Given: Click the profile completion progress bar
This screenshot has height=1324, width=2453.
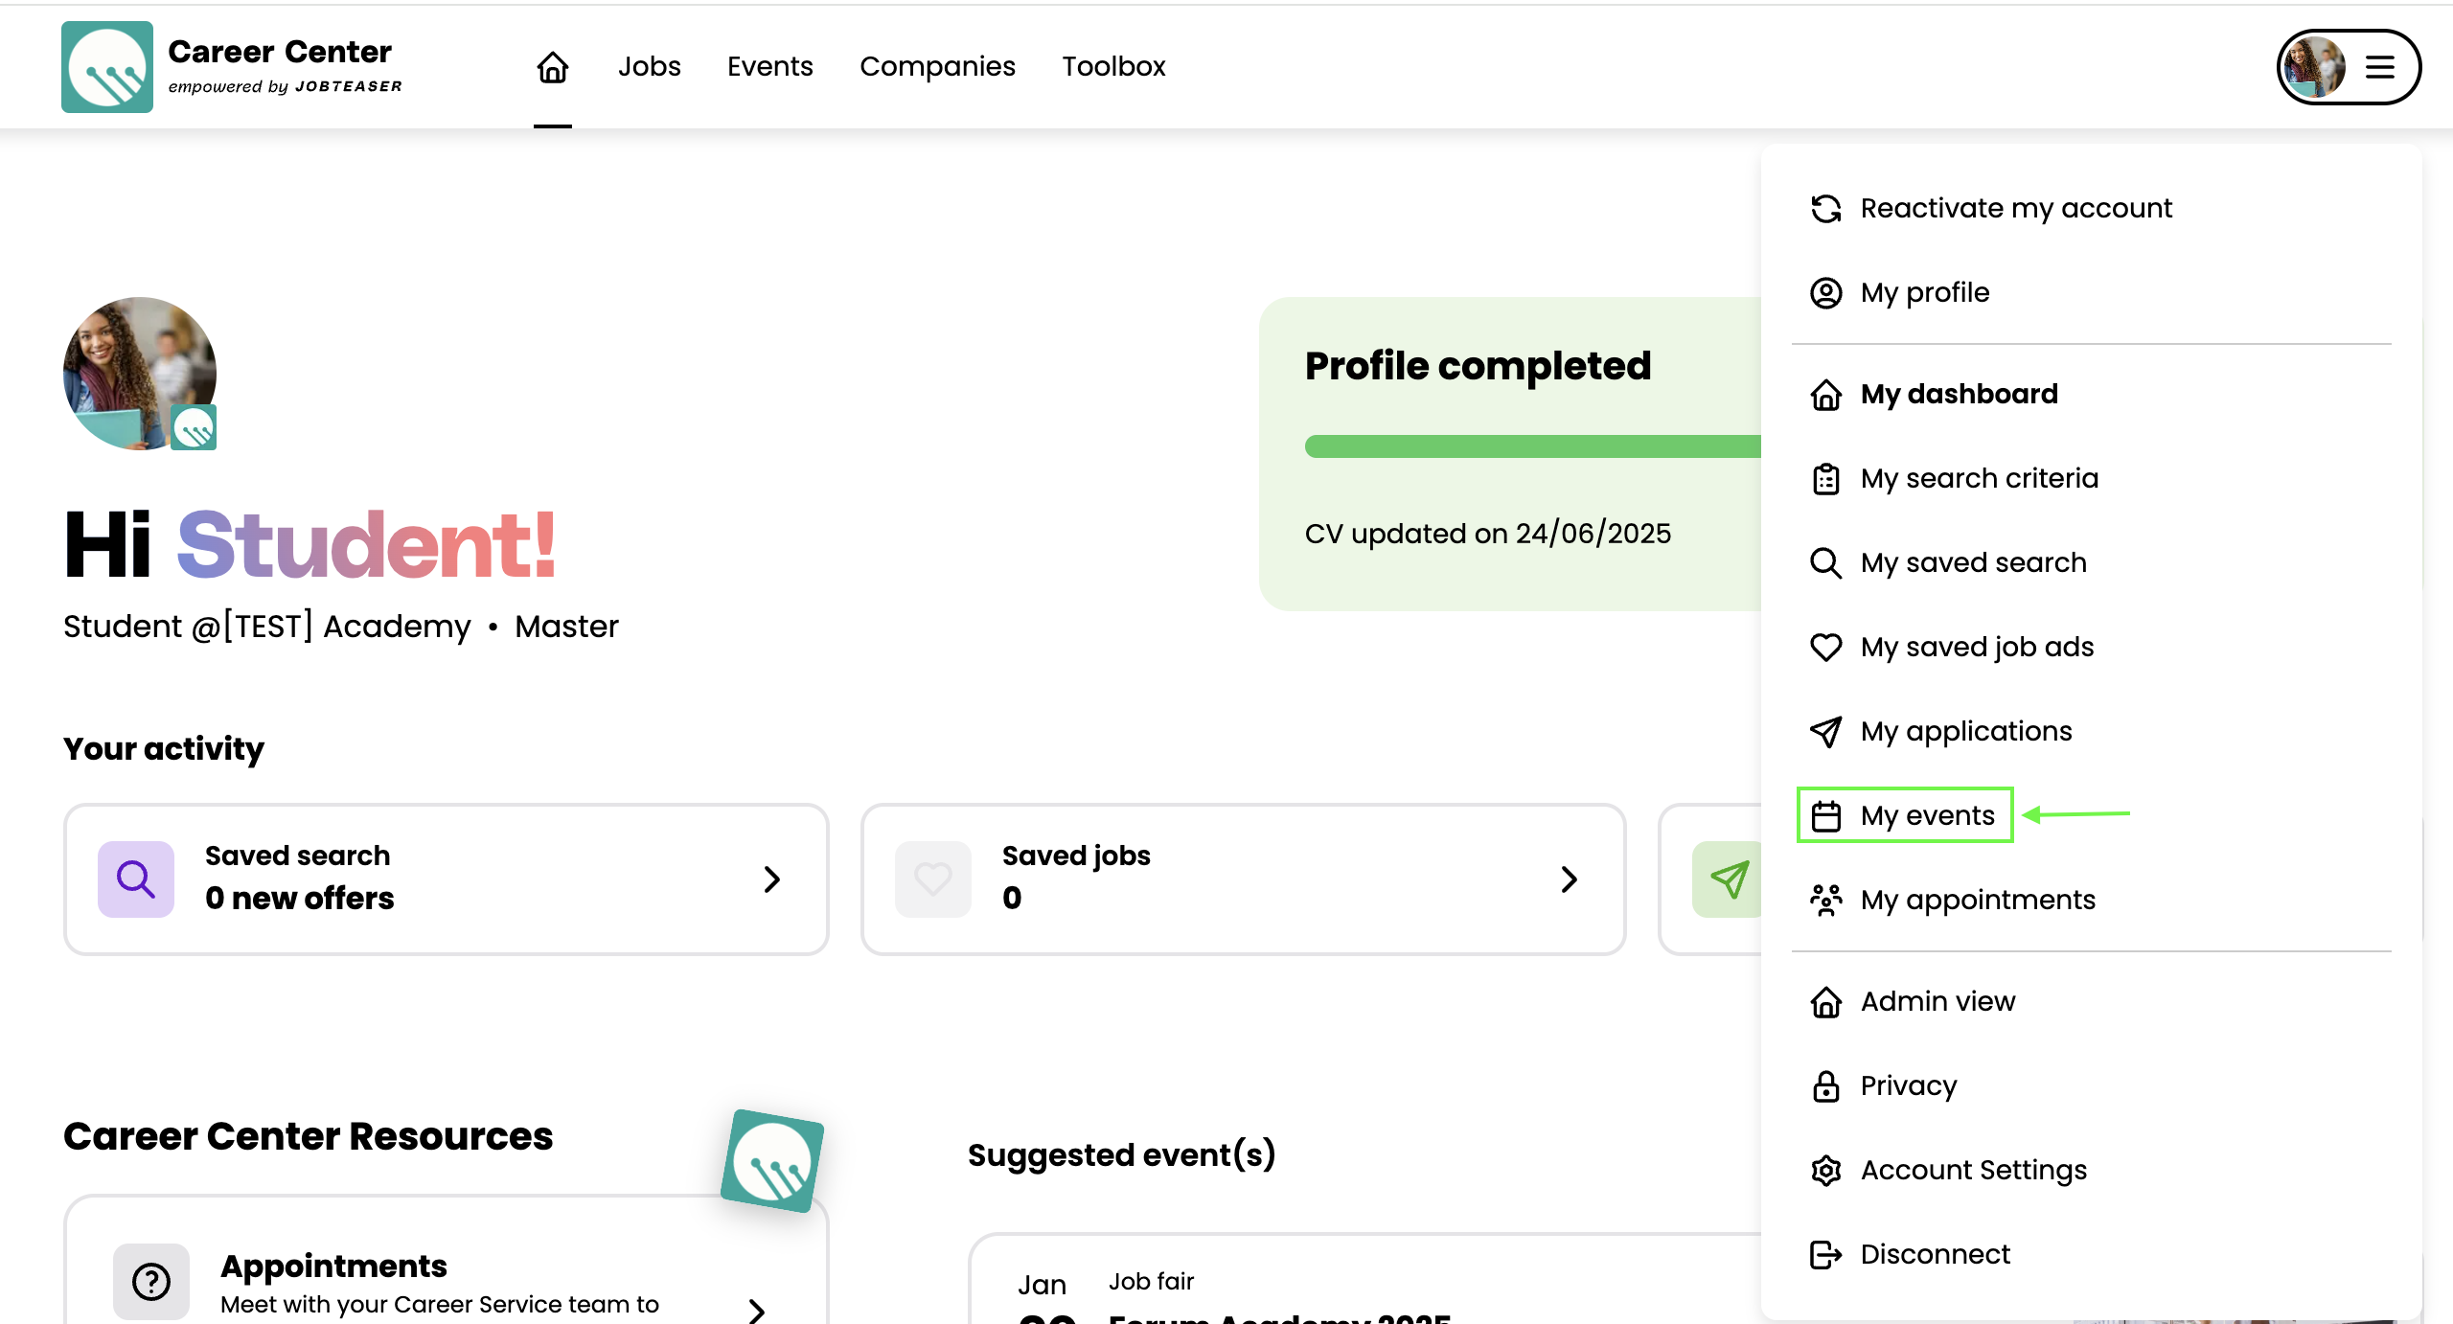Looking at the screenshot, I should (x=1533, y=446).
